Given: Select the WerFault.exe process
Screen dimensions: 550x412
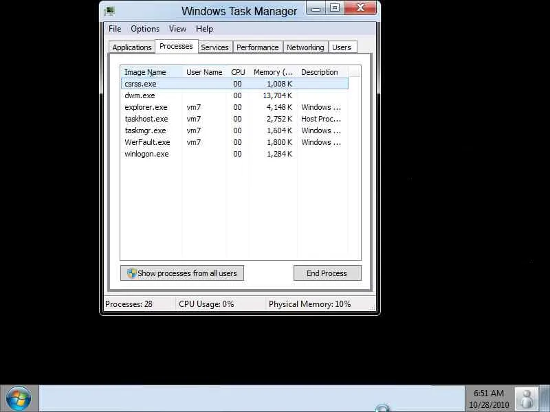Looking at the screenshot, I should (234, 142).
